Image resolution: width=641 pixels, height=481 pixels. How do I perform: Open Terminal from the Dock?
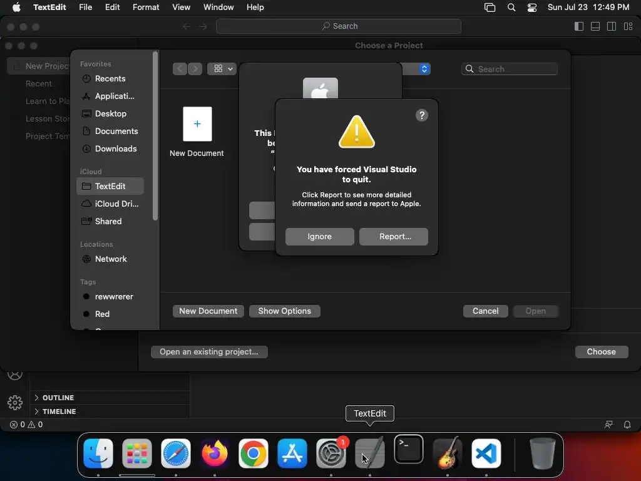409,450
